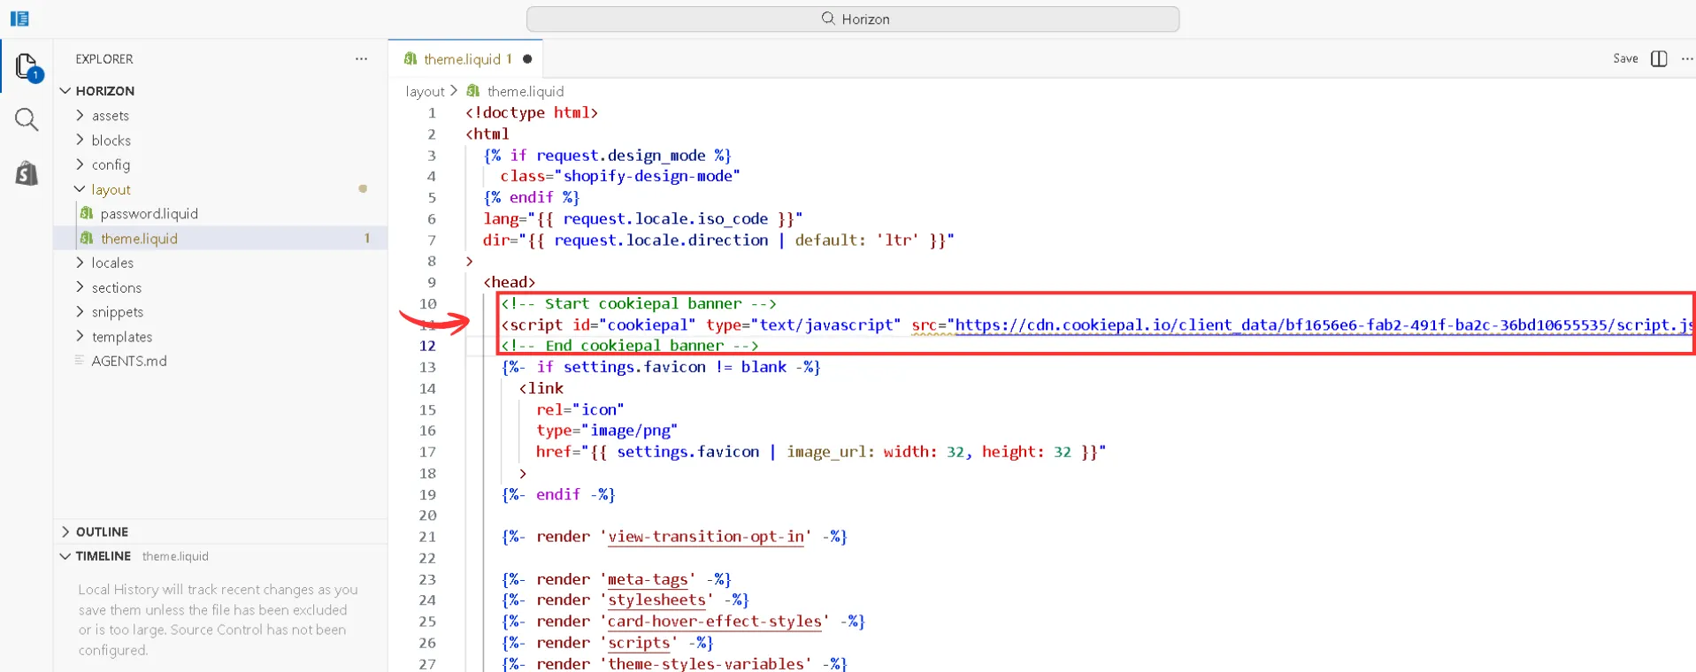This screenshot has width=1696, height=672.
Task: Expand the OUTLINE panel
Action: click(x=65, y=531)
